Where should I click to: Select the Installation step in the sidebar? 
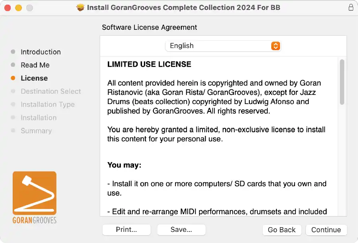coord(39,118)
